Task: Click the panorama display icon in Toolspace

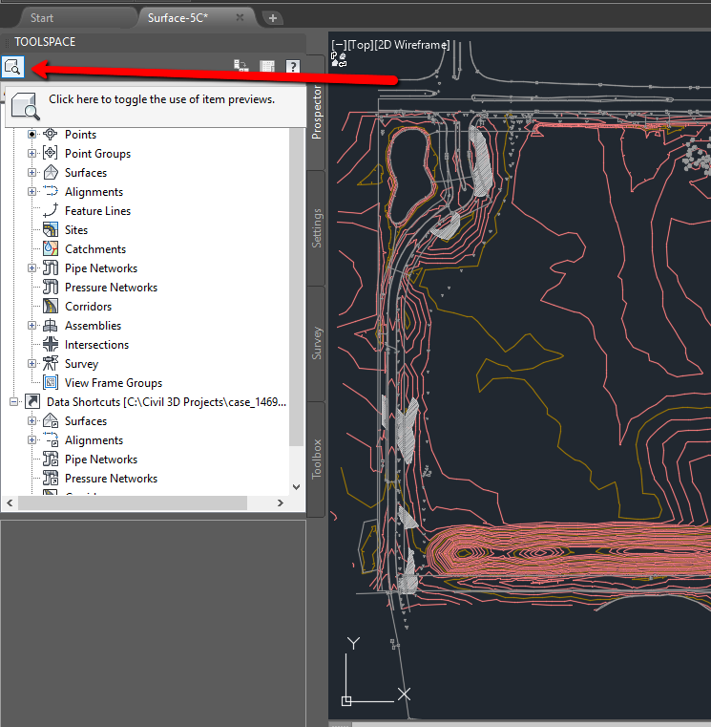Action: 267,67
